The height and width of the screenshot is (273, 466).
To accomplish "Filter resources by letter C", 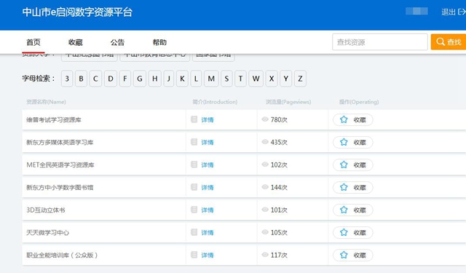I will click(x=95, y=79).
